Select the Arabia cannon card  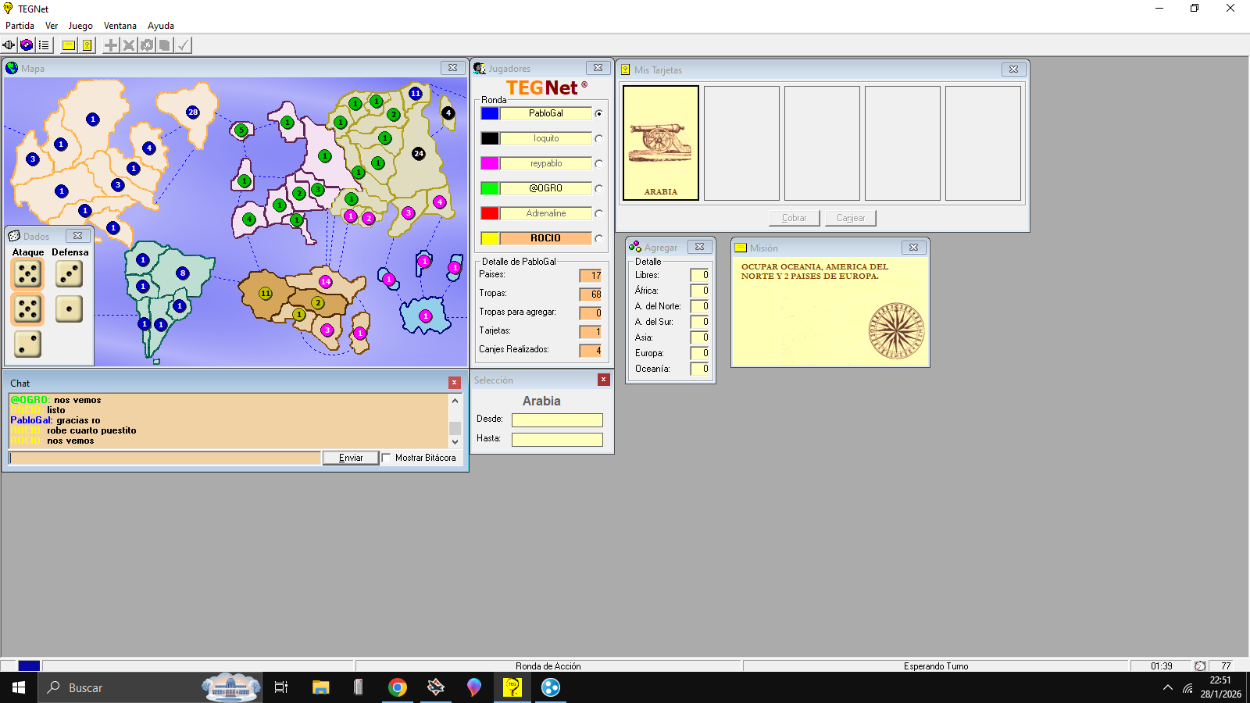tap(661, 143)
